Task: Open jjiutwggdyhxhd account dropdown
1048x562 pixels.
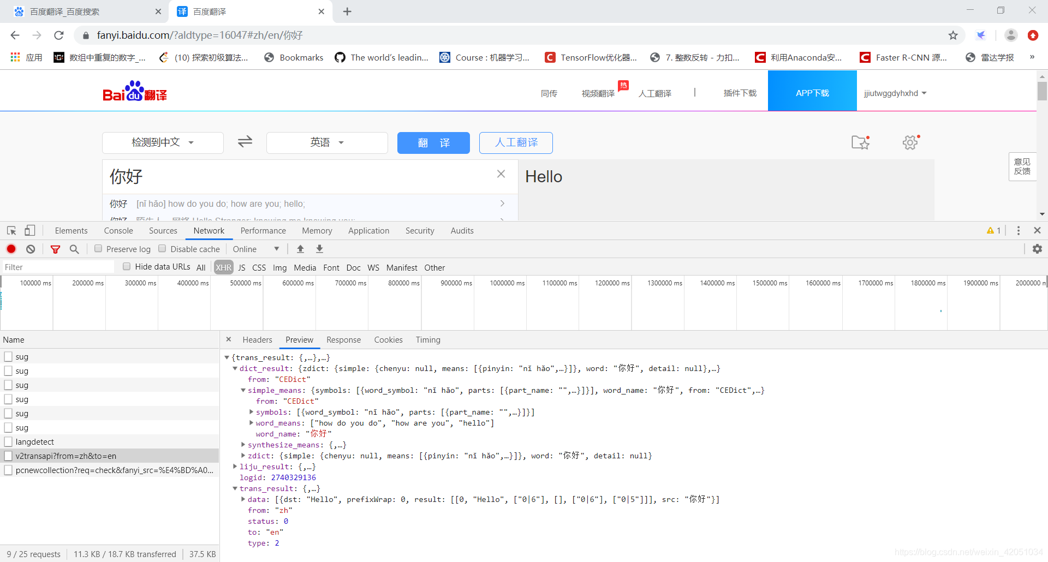Action: click(895, 93)
